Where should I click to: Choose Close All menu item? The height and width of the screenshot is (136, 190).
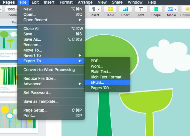click(x=51, y=29)
